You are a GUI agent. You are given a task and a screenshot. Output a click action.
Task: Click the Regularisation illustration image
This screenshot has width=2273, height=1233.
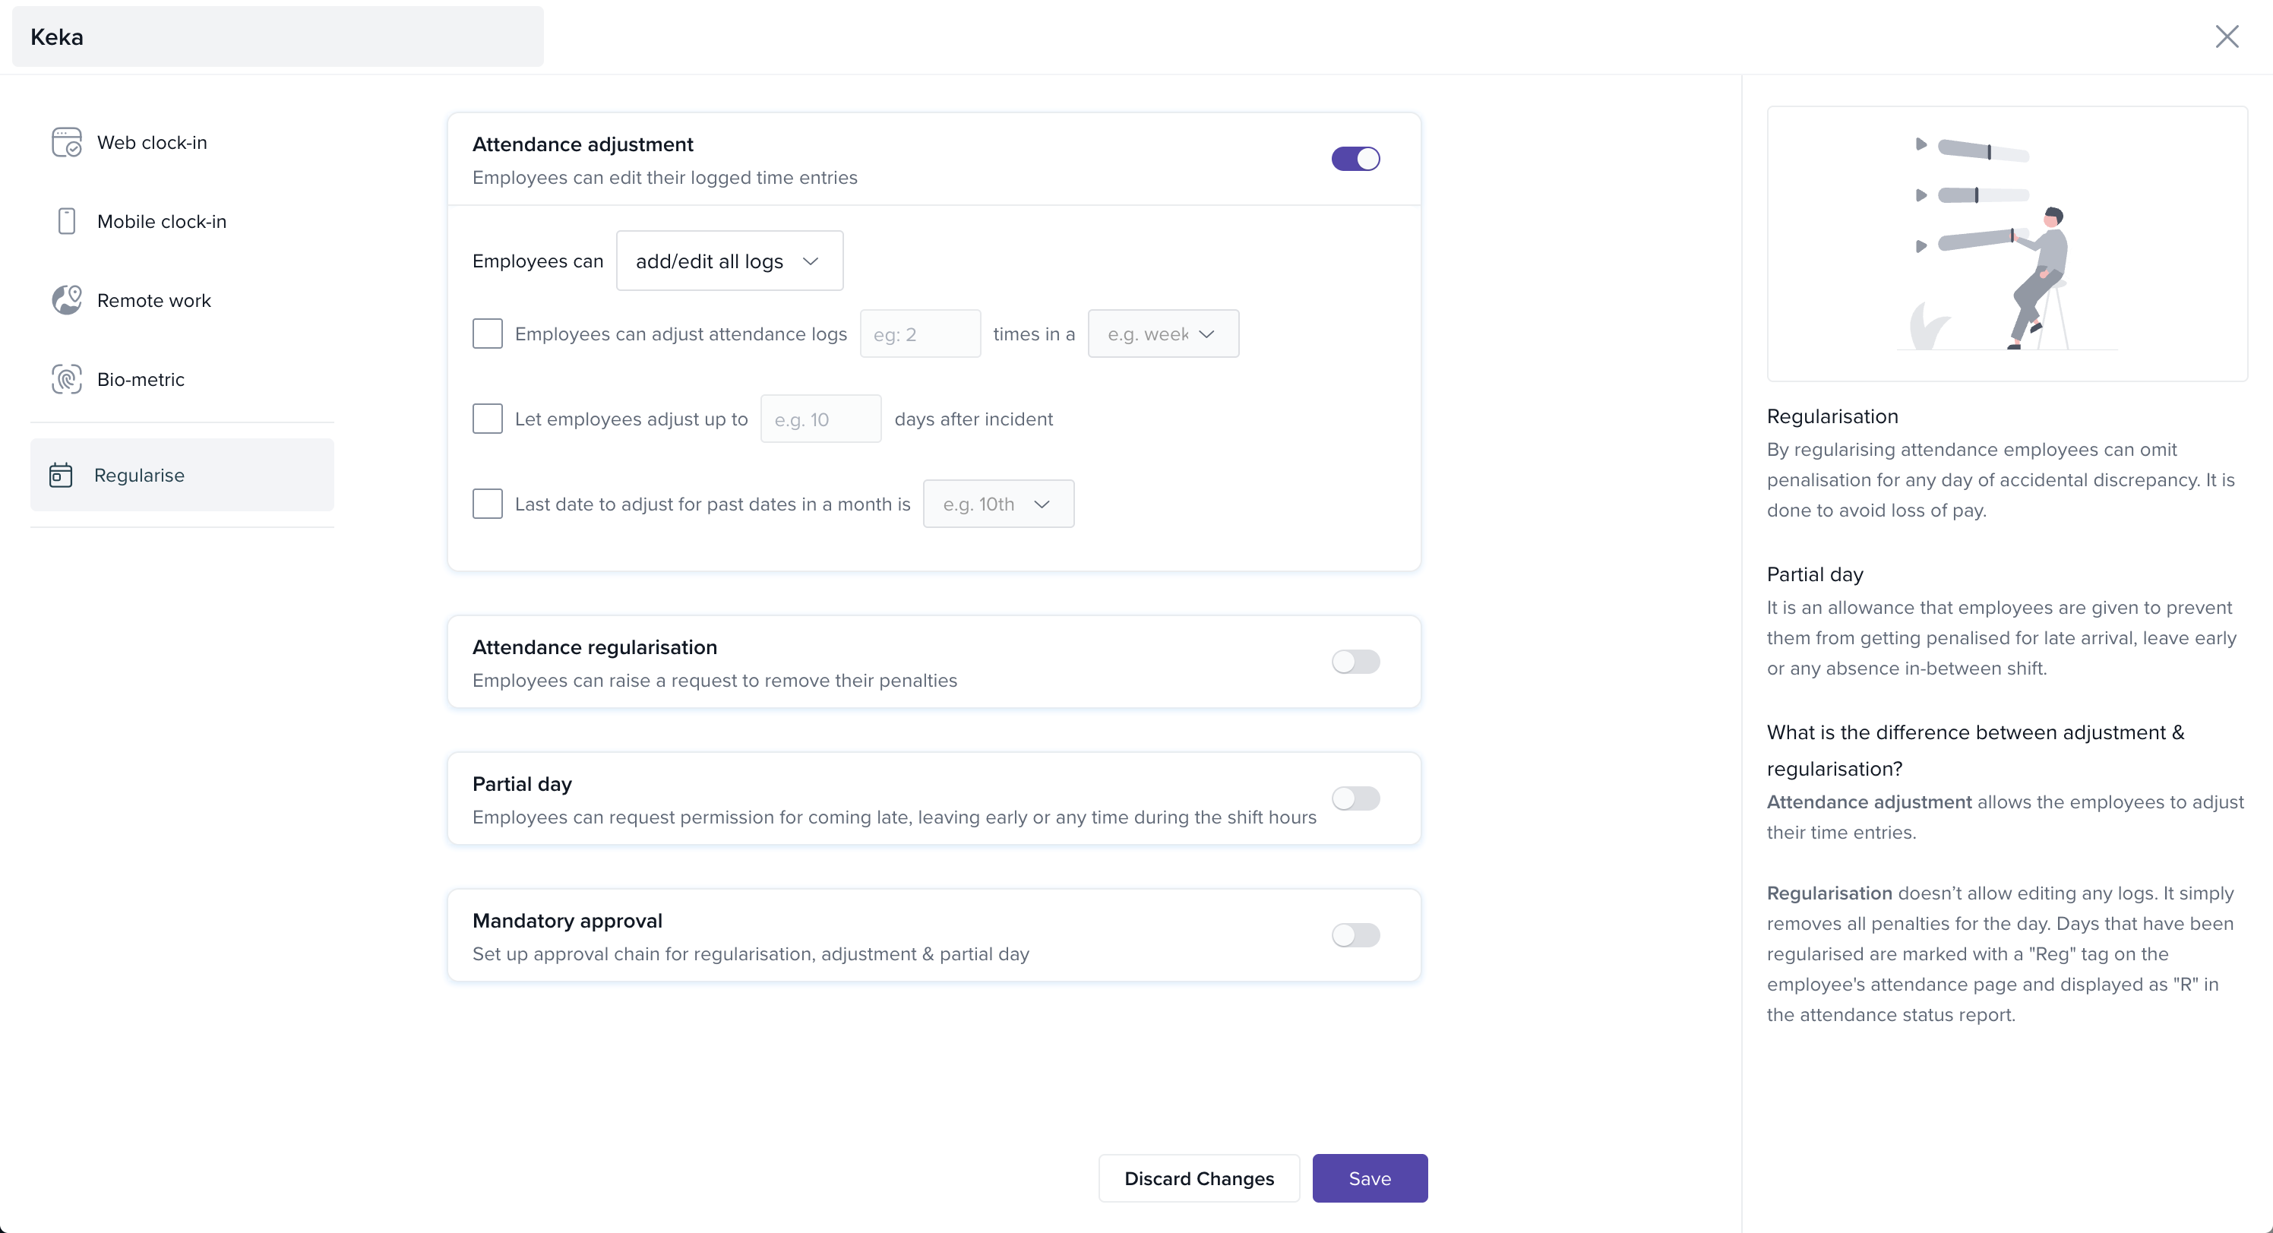[2006, 244]
